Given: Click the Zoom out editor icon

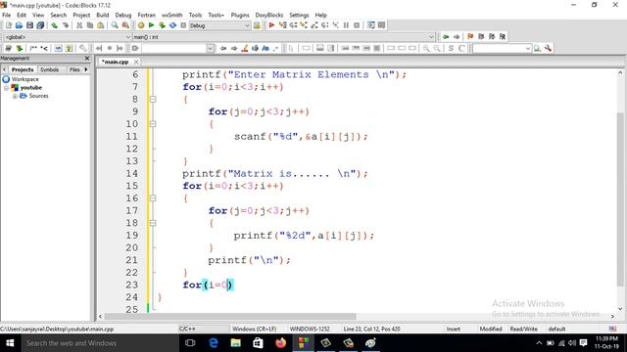Looking at the screenshot, I should point(437,48).
